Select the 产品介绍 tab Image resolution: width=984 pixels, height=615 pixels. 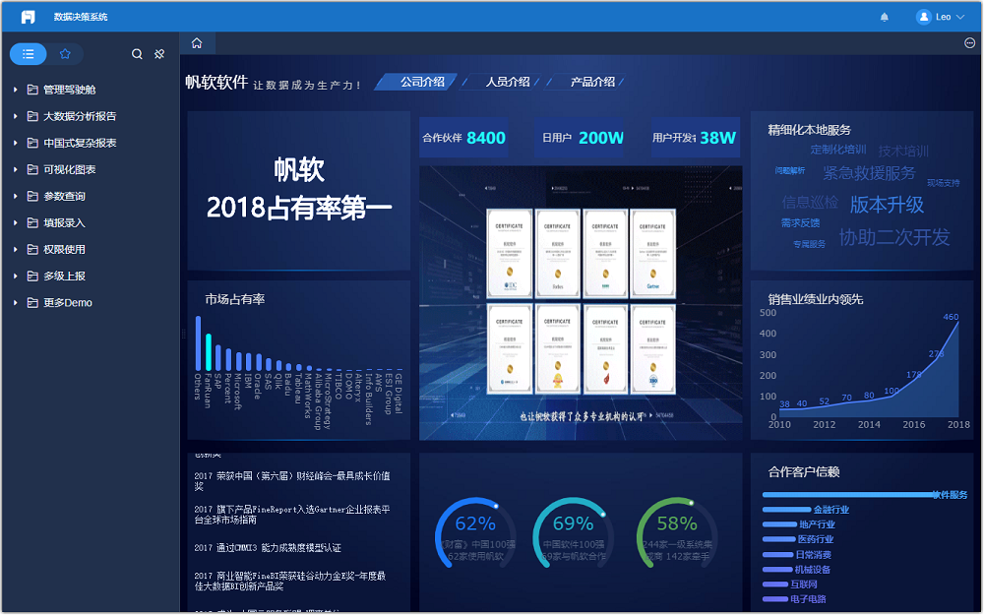[586, 82]
